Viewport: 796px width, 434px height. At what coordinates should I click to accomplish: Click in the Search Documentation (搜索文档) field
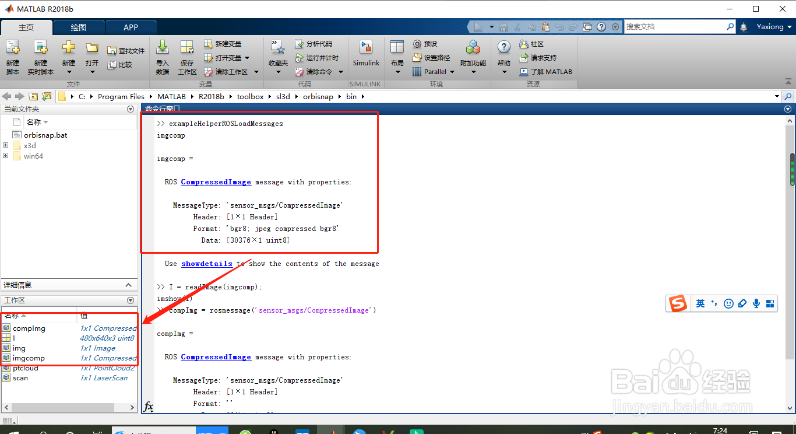pyautogui.click(x=675, y=27)
